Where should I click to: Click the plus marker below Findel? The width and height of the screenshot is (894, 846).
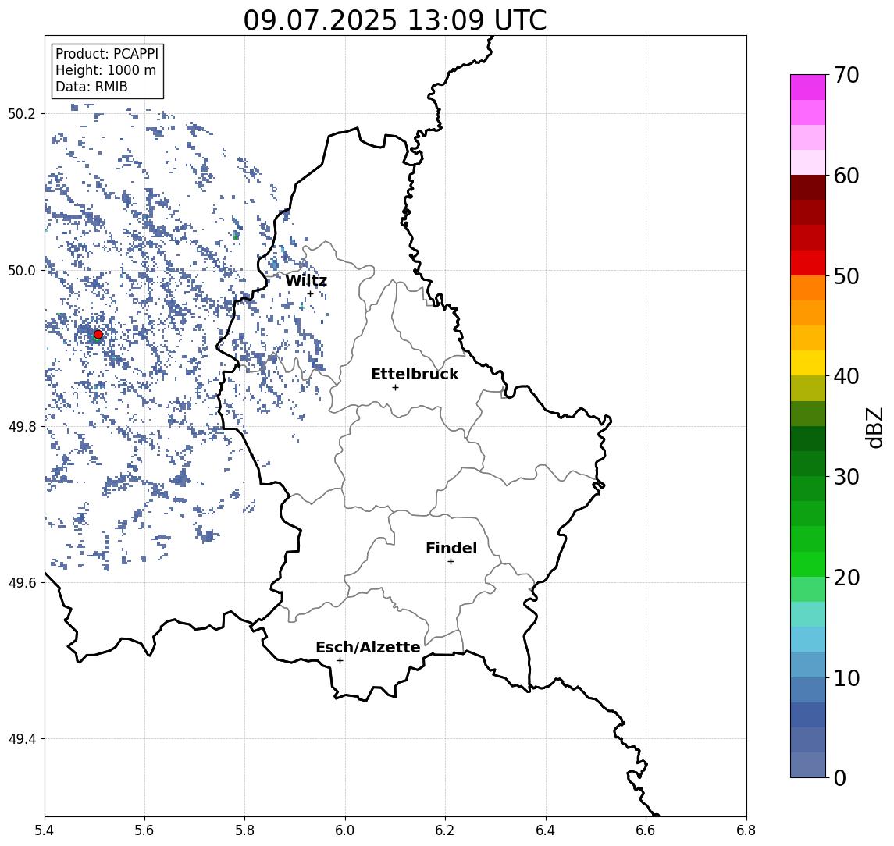tap(451, 562)
